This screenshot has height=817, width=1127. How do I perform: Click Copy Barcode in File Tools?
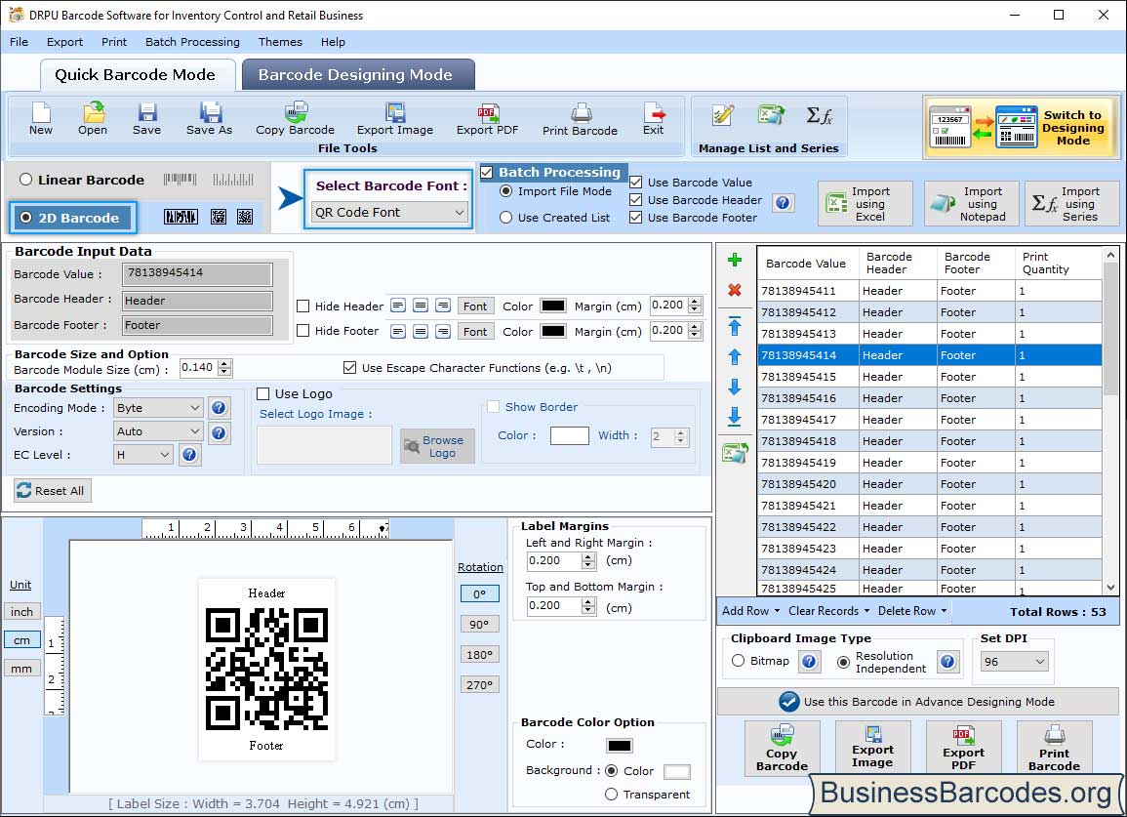pyautogui.click(x=296, y=119)
